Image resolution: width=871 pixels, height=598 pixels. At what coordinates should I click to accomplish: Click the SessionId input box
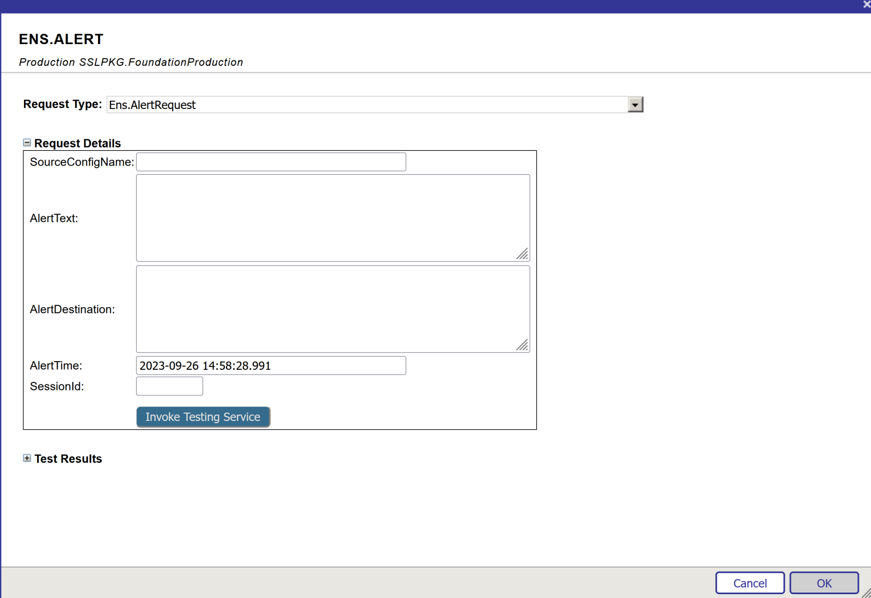pyautogui.click(x=169, y=386)
